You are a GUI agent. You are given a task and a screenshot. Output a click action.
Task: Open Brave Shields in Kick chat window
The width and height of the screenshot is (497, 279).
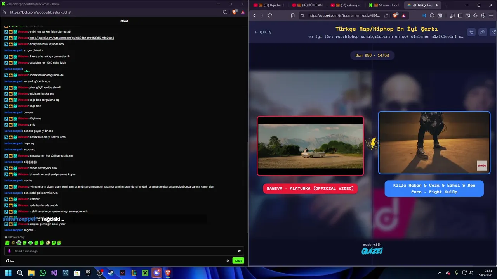(x=235, y=12)
